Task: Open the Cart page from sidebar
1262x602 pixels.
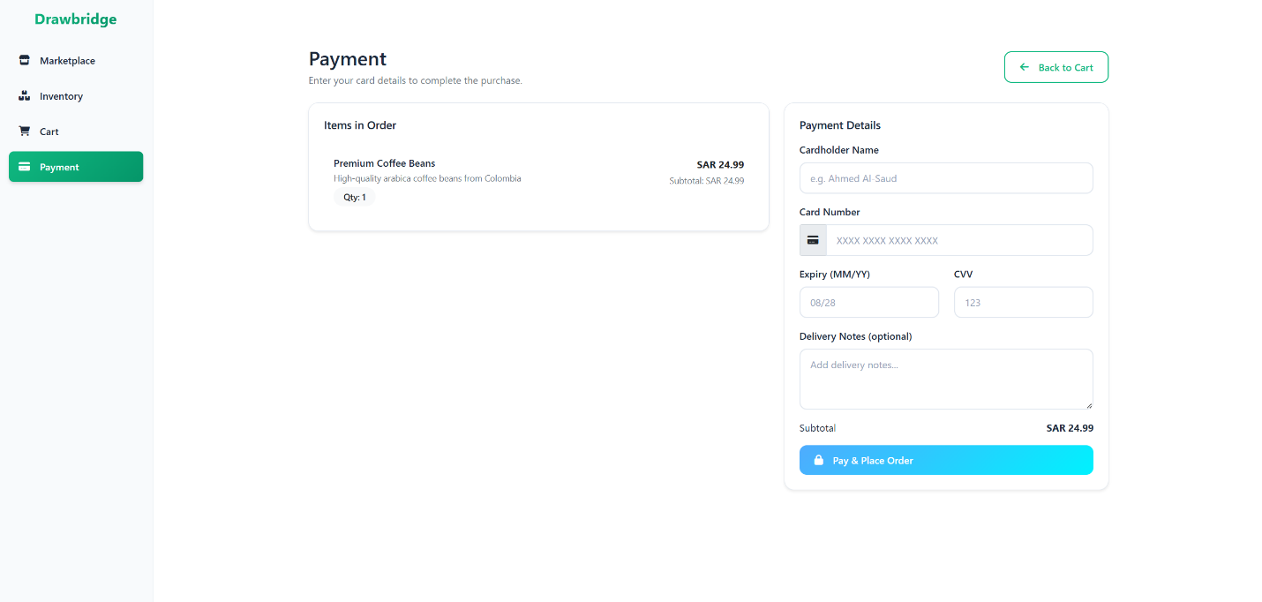Action: pyautogui.click(x=76, y=132)
